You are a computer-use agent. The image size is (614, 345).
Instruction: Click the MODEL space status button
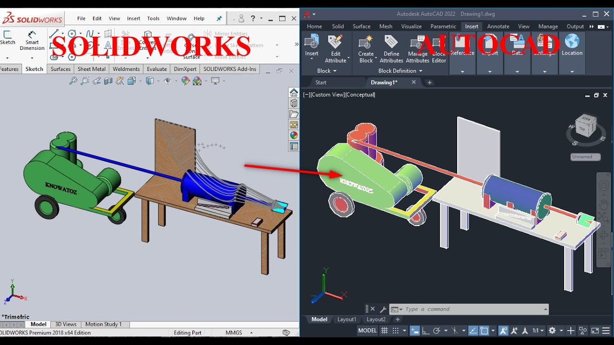coord(367,331)
